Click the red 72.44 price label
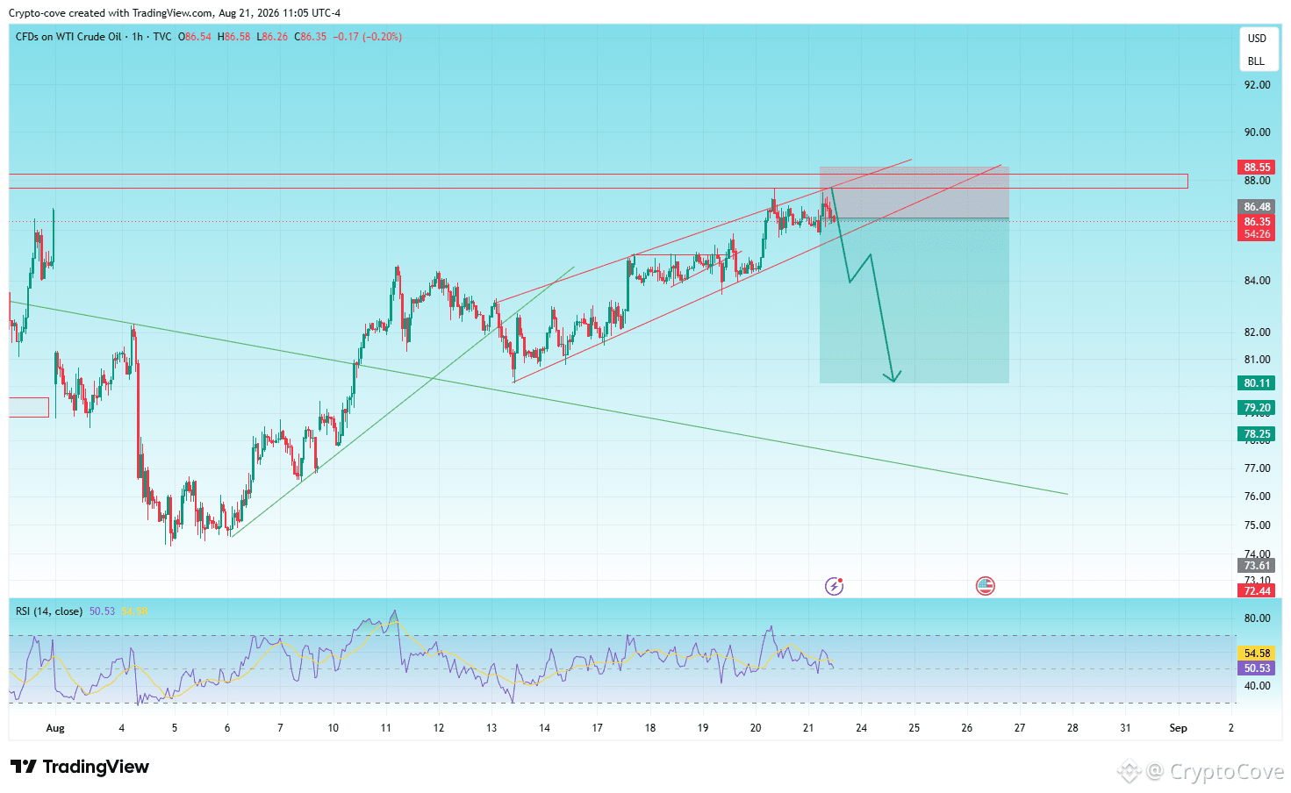Viewport: 1291px width, 793px height. 1257,591
